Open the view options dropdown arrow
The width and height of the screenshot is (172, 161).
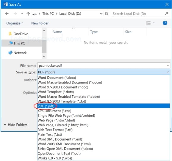click(x=154, y=23)
